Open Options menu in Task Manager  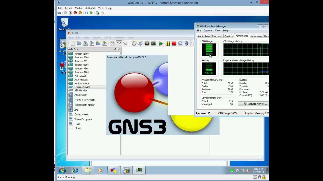tap(208, 31)
